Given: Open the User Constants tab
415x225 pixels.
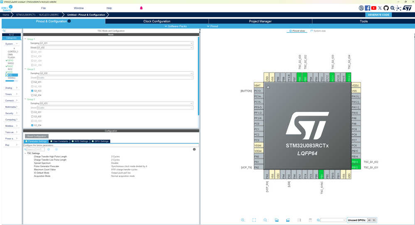Looking at the screenshot, I should [x=59, y=141].
